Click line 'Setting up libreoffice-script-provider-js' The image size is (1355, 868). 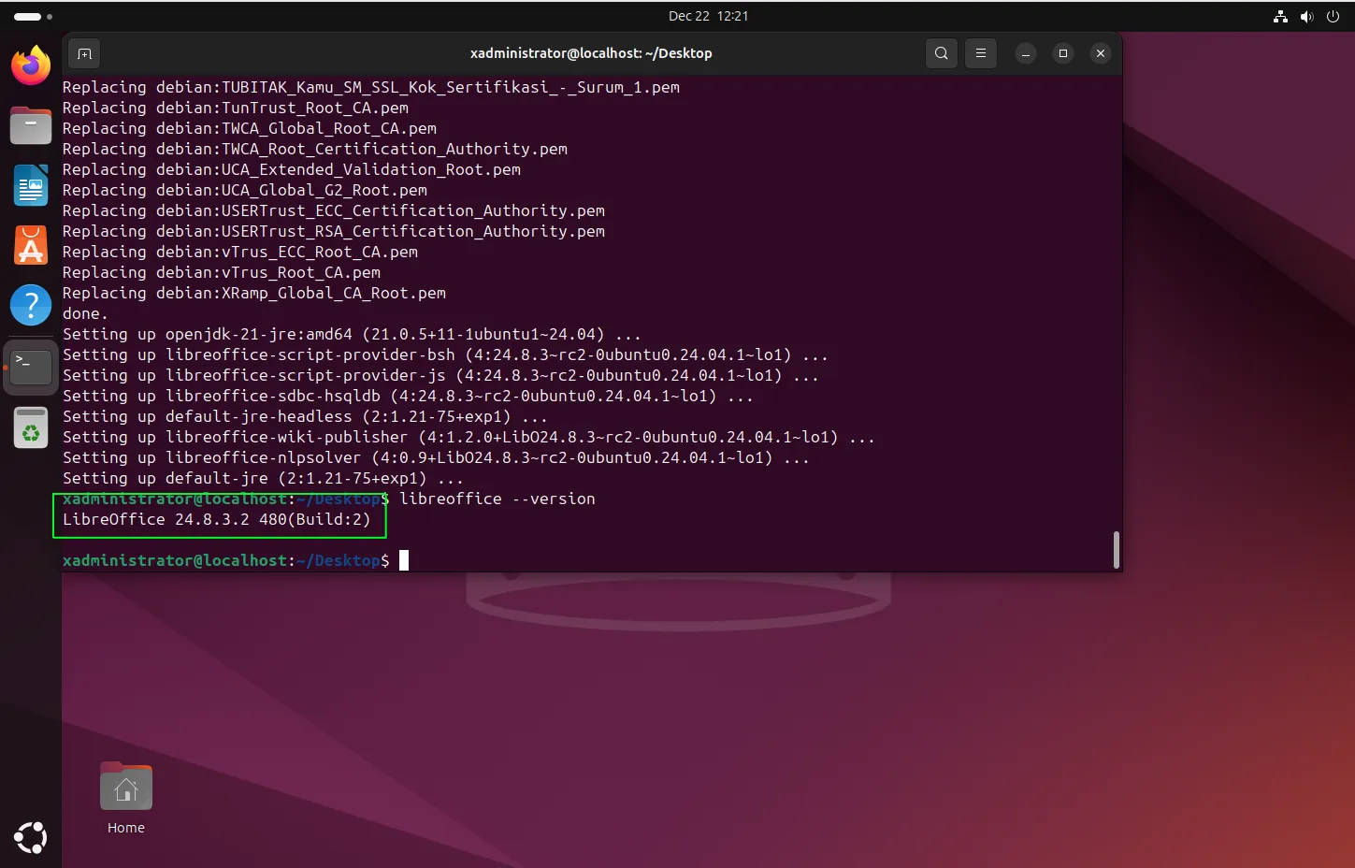coord(440,375)
